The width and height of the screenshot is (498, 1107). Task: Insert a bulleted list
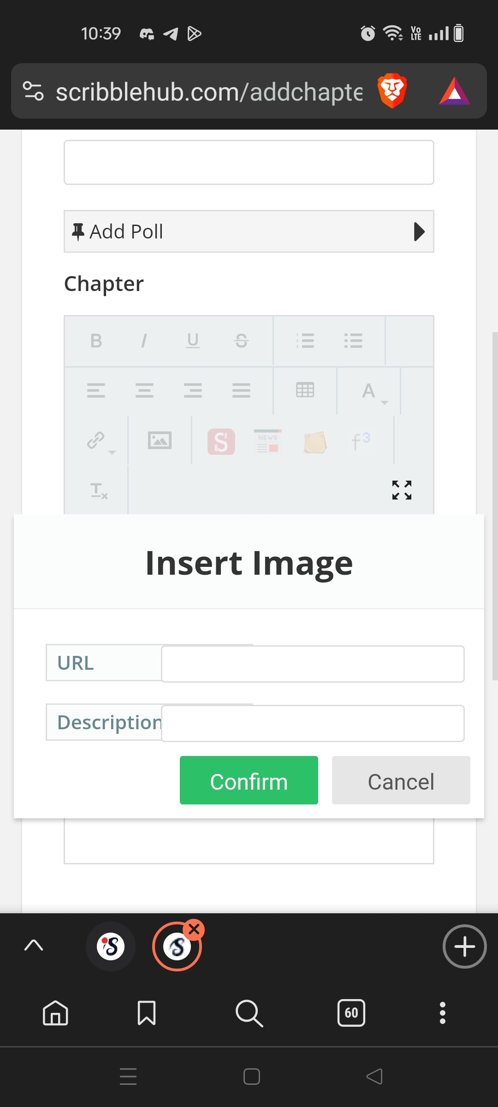(x=353, y=341)
